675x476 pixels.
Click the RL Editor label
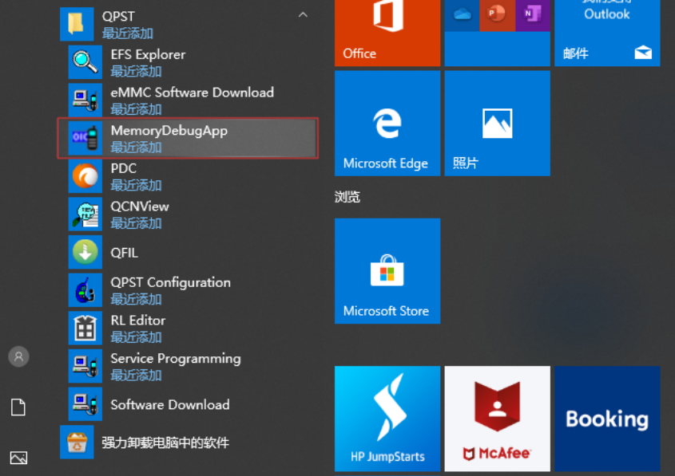pyautogui.click(x=138, y=321)
